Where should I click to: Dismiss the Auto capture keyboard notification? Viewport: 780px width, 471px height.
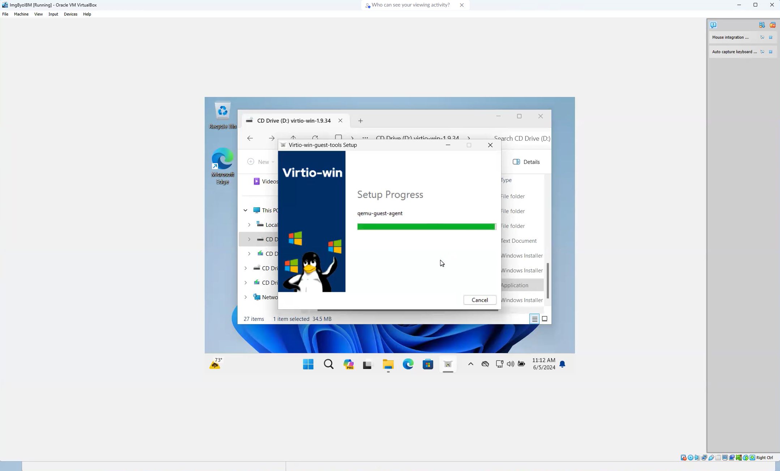771,52
